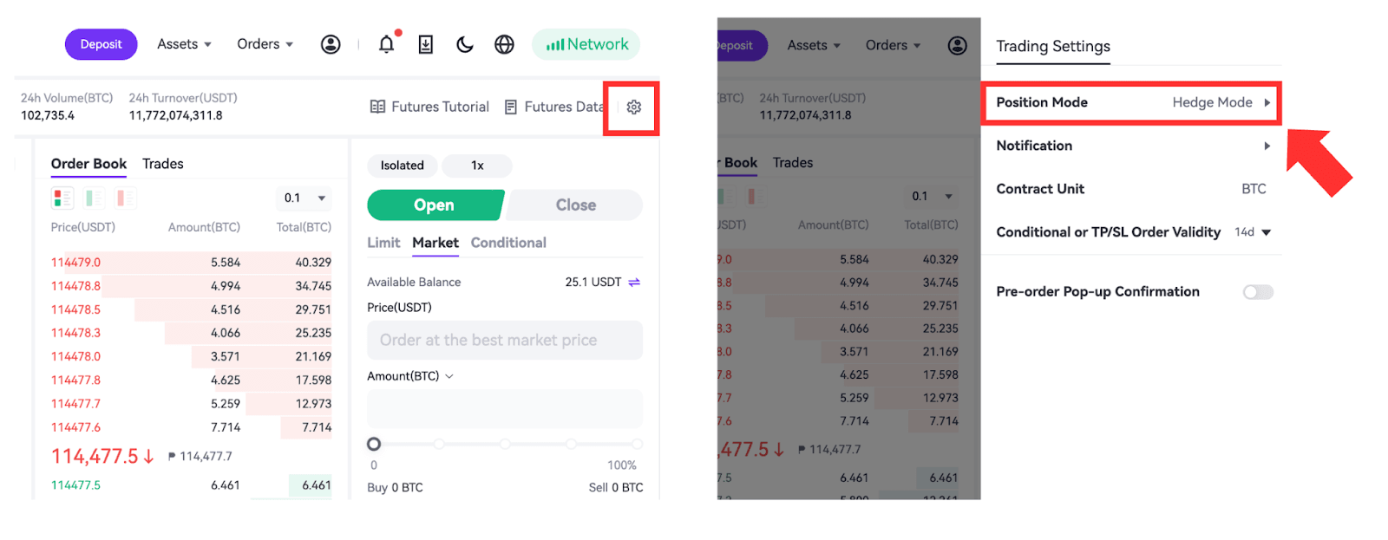This screenshot has height=540, width=1388.
Task: Toggle Pre-order Pop-up Confirmation switch
Action: [x=1257, y=292]
